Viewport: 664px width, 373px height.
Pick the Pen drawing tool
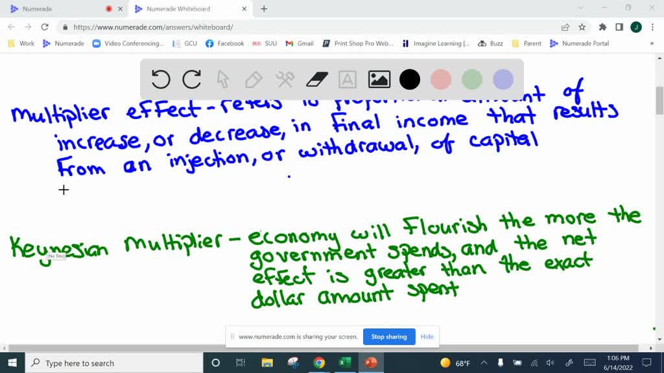253,79
